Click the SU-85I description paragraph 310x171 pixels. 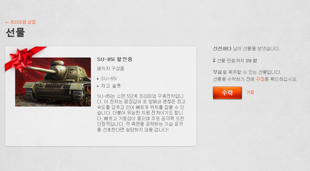141,113
